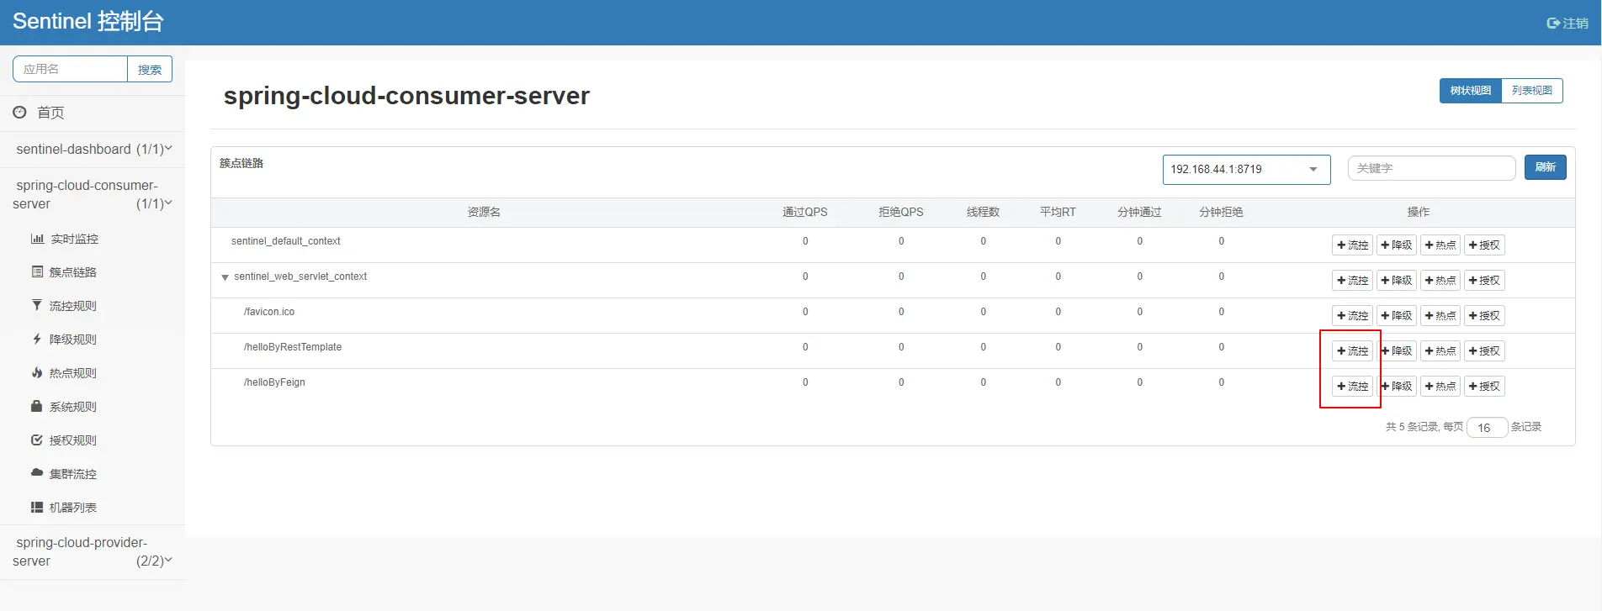The image size is (1602, 611).
Task: Open the machine IP 192.168.44.1:8719 dropdown
Action: click(1246, 169)
